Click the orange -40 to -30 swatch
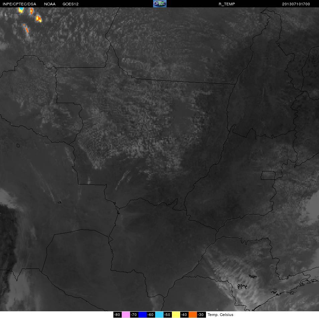 pyautogui.click(x=193, y=315)
